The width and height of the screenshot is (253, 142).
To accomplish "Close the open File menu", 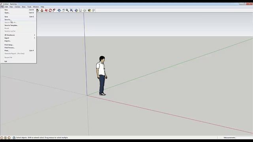I will pos(2,7).
